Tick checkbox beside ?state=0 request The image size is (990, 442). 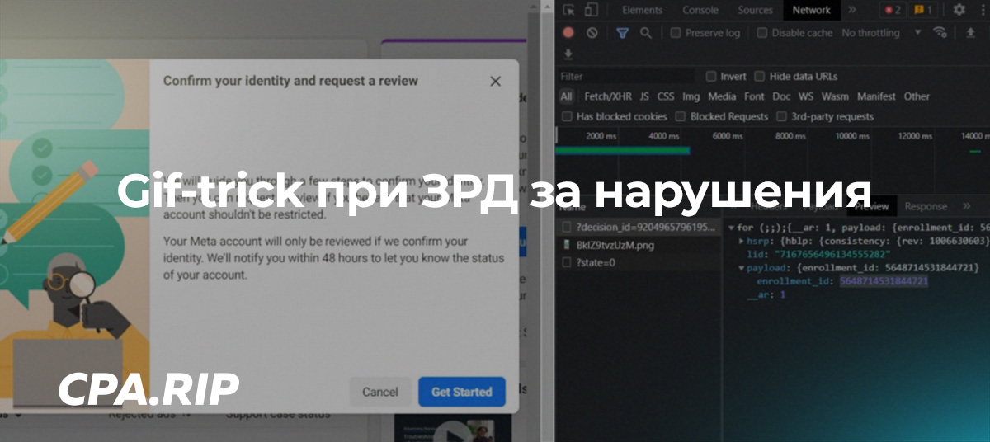click(x=566, y=262)
